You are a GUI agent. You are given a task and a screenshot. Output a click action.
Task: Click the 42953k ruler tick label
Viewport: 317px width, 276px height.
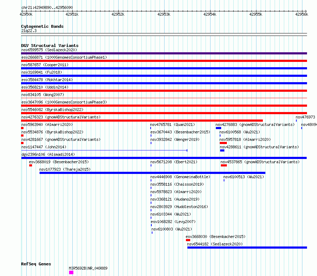tap(164, 14)
